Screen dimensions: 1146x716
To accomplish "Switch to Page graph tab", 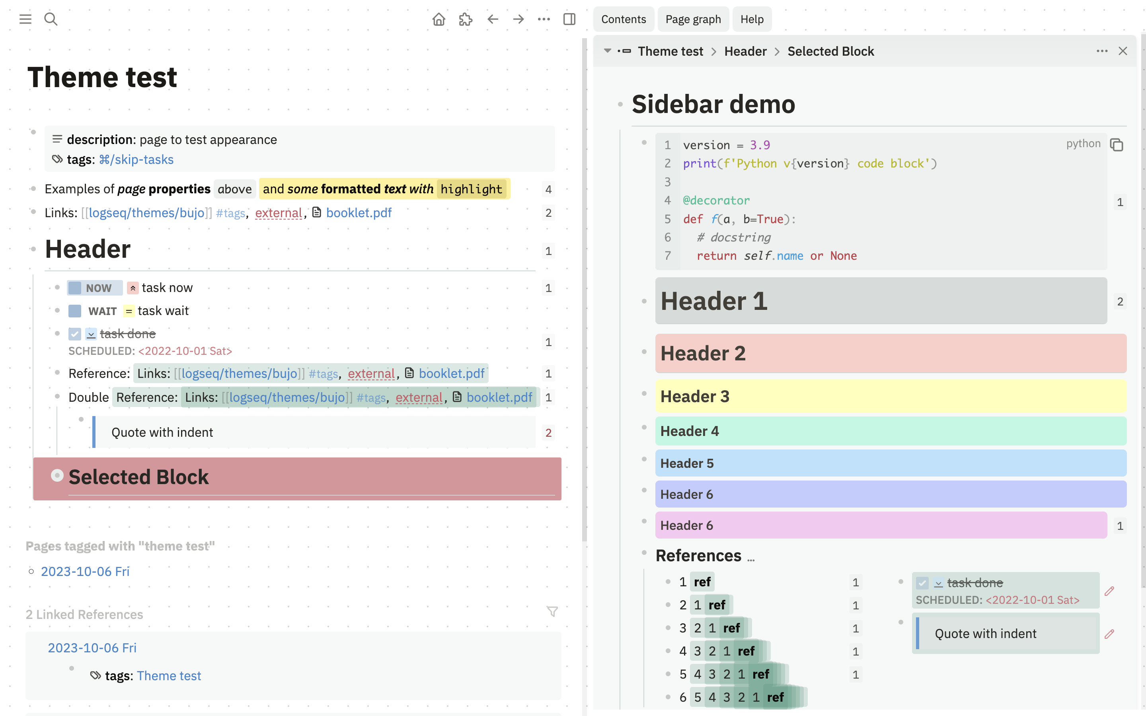I will click(693, 19).
